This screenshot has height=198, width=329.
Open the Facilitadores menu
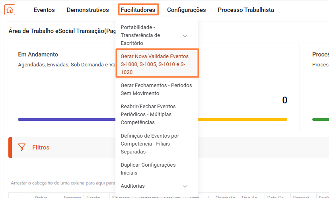[x=138, y=10]
